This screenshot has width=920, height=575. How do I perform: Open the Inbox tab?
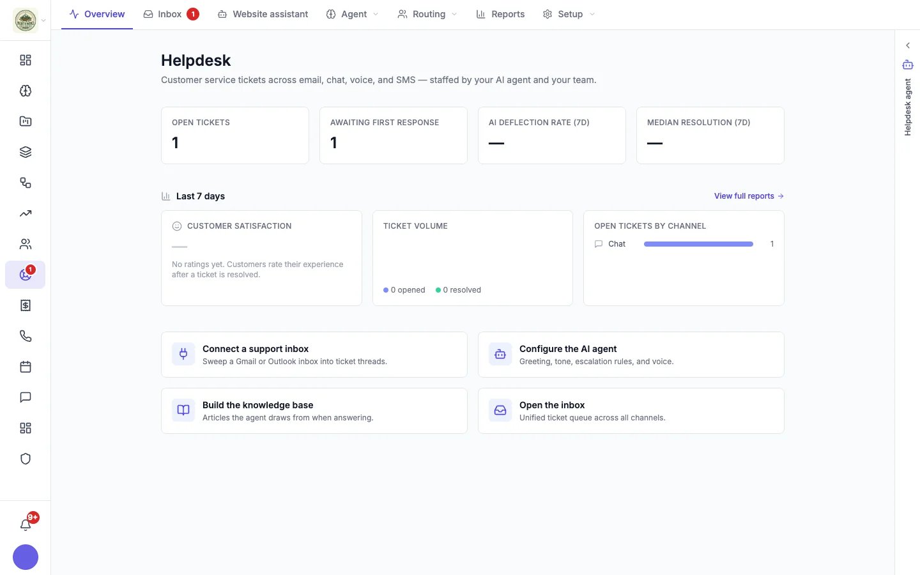pyautogui.click(x=171, y=14)
